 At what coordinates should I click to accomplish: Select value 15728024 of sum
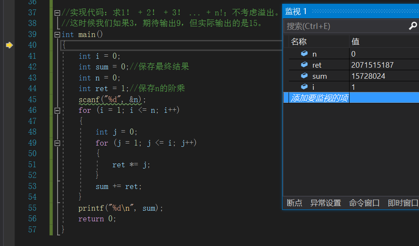(368, 76)
